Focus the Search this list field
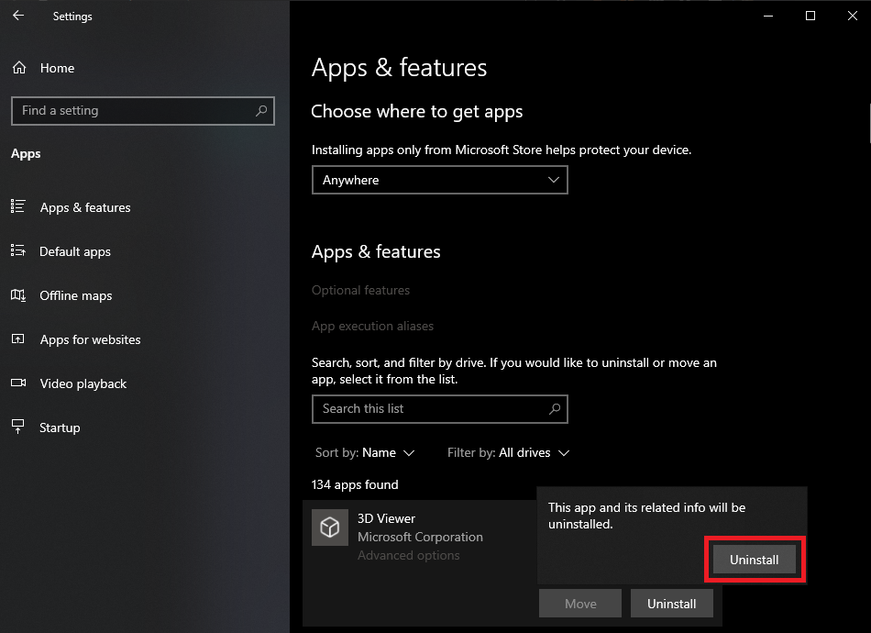Screen dimensions: 871x633 (440, 409)
